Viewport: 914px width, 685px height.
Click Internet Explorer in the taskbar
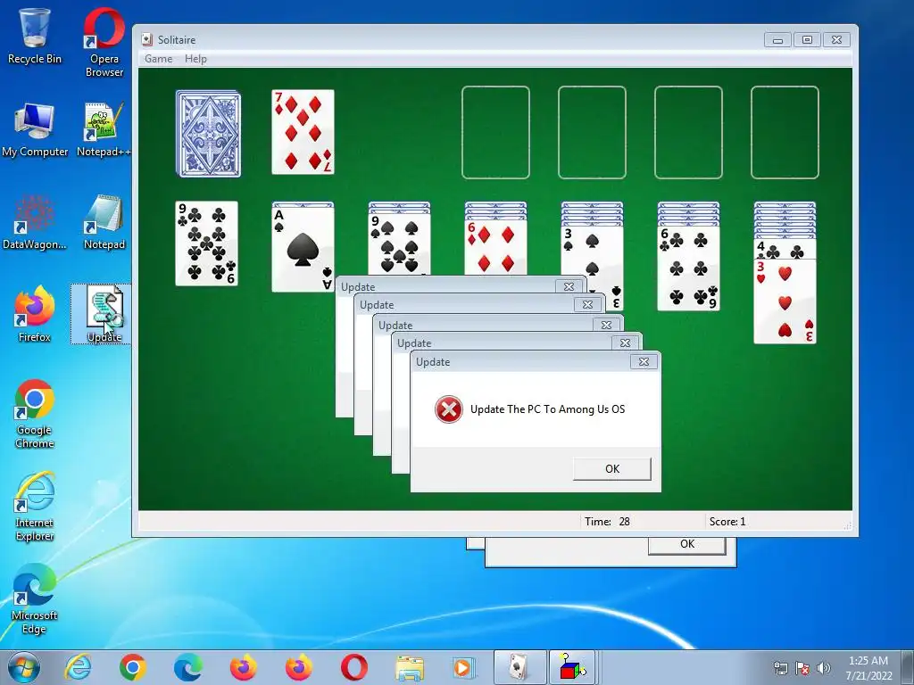point(79,667)
